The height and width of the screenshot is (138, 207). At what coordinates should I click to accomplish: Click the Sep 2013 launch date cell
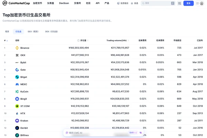click(197, 113)
